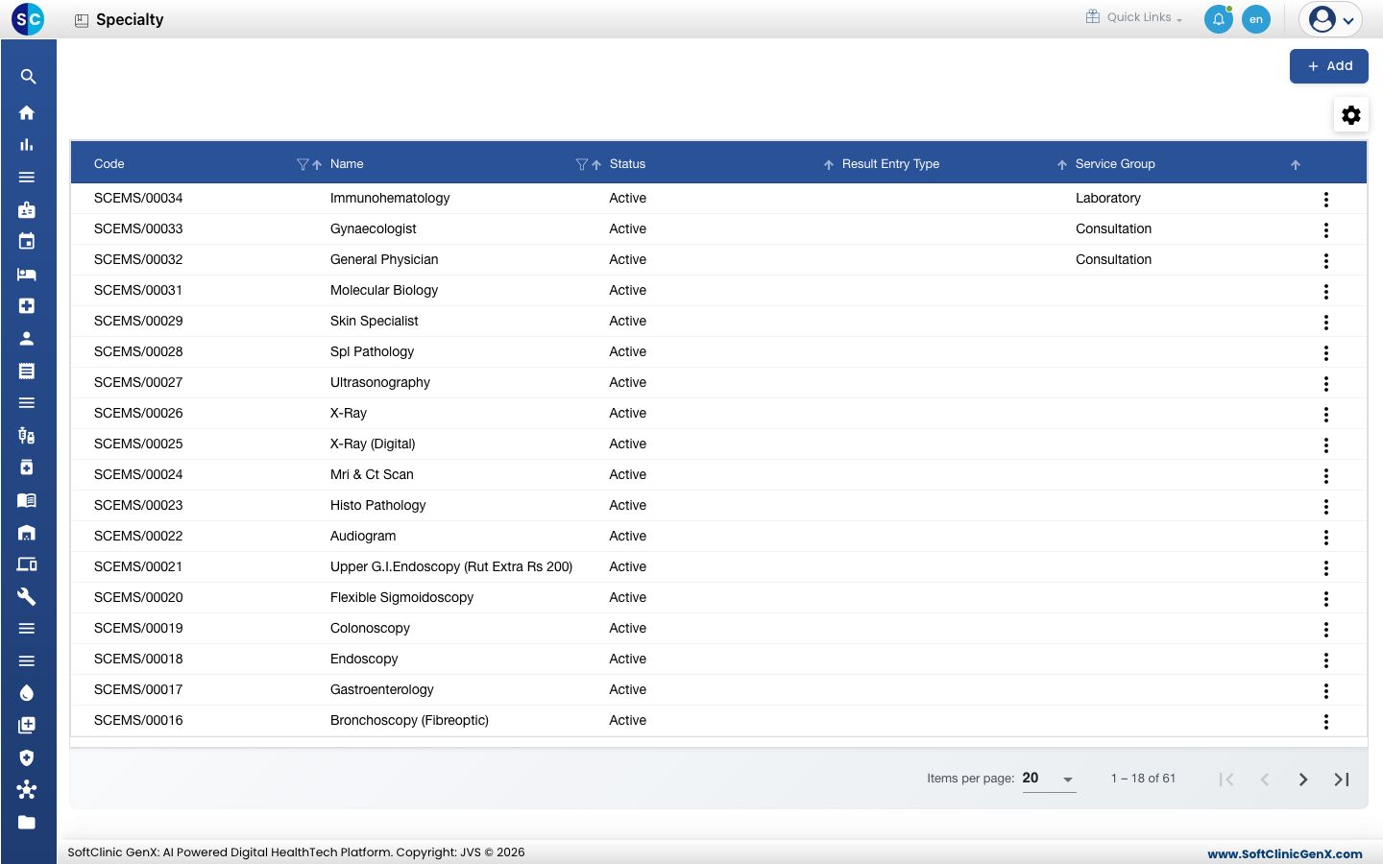Image resolution: width=1383 pixels, height=864 pixels.
Task: Open table settings gear icon
Action: click(1351, 115)
